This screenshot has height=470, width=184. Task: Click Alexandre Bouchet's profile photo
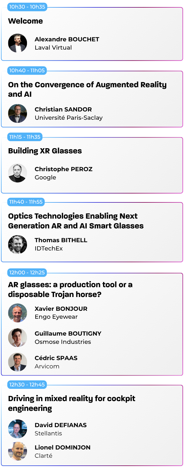click(x=17, y=43)
